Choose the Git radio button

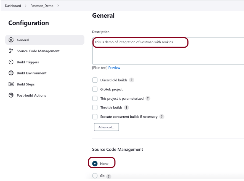coord(95,176)
